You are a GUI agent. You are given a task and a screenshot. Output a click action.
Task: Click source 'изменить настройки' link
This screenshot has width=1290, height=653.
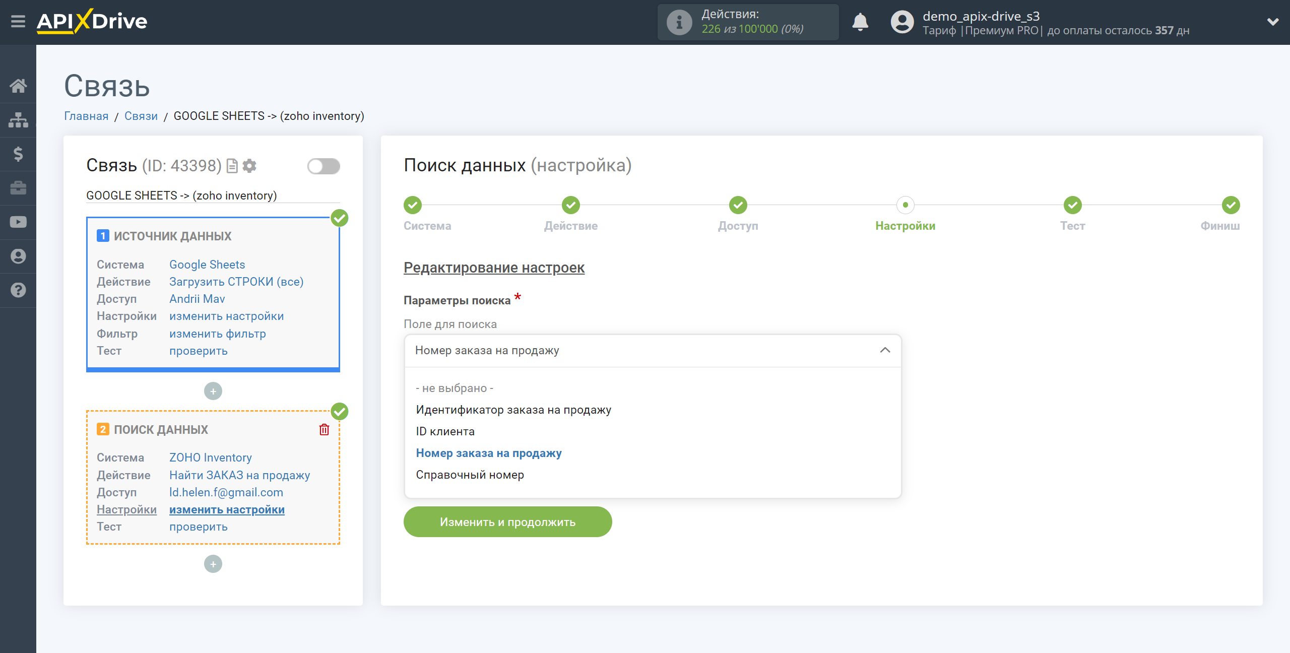coord(226,316)
